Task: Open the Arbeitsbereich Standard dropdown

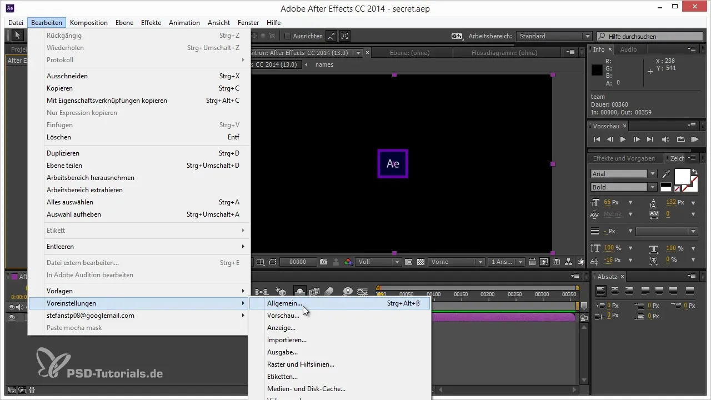Action: (554, 36)
